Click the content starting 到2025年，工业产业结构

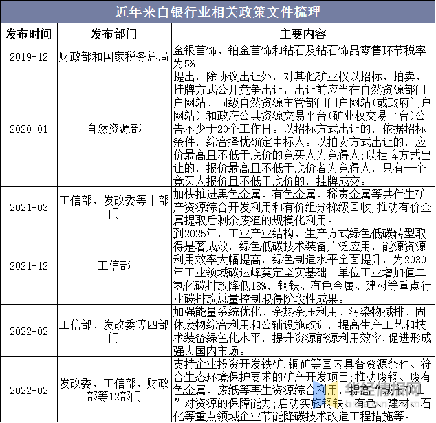pos(303,265)
